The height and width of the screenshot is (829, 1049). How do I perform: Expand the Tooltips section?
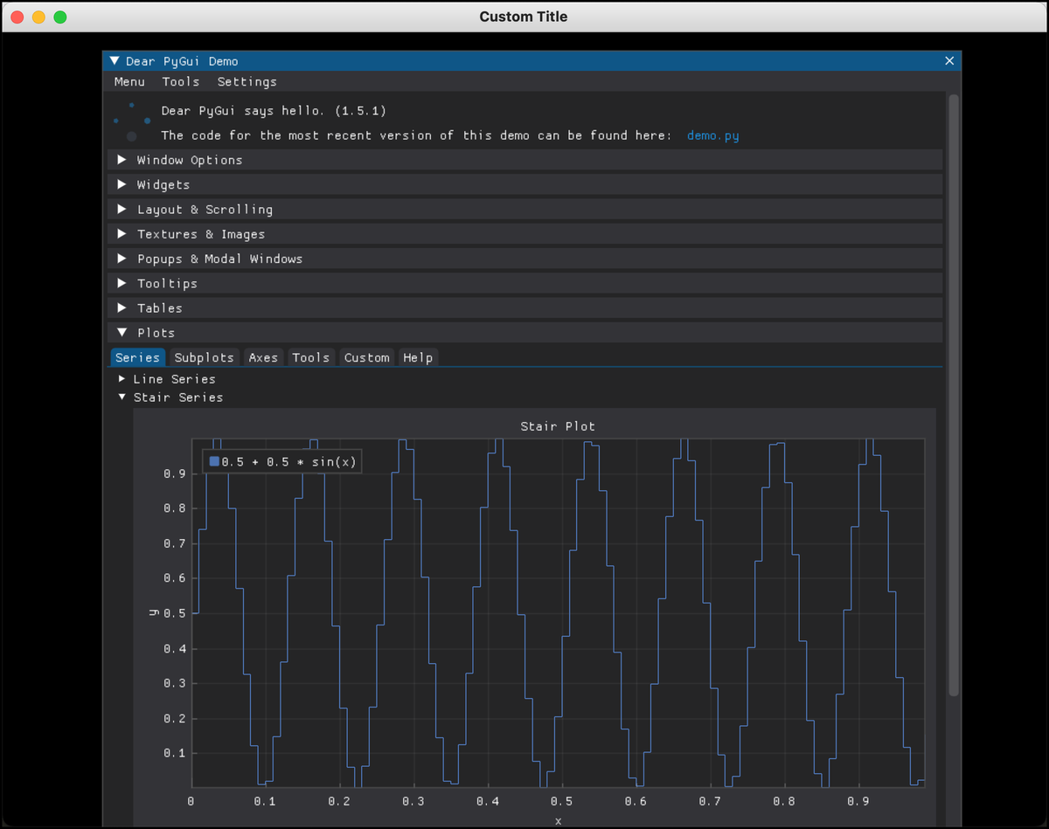pos(167,283)
